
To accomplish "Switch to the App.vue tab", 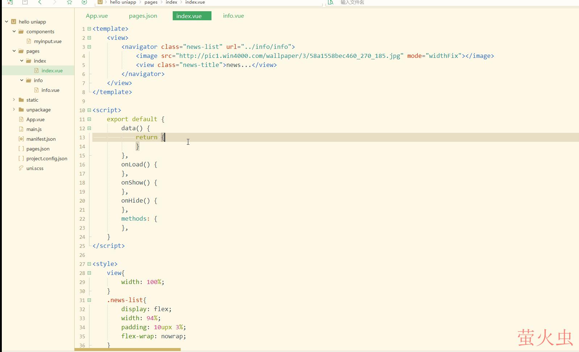I will (97, 16).
